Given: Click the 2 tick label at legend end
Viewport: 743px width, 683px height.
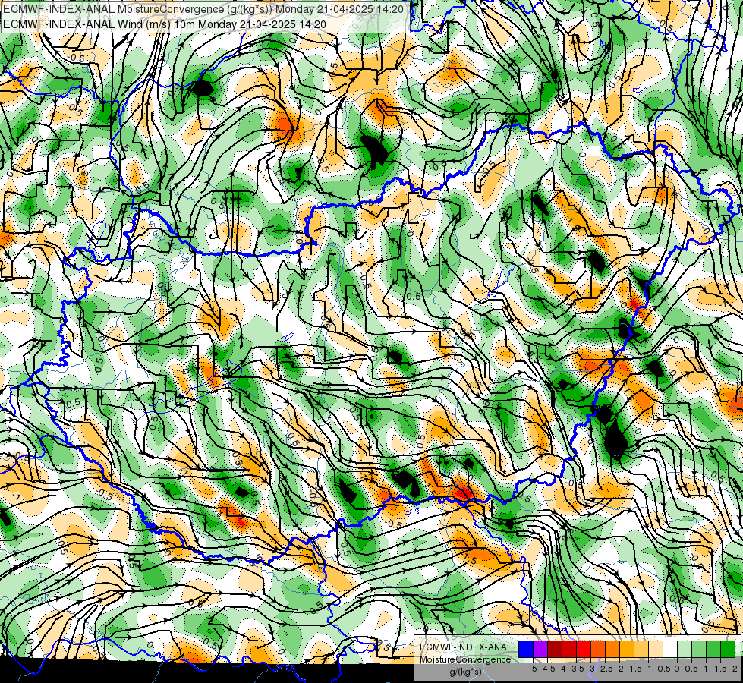Looking at the screenshot, I should (x=735, y=669).
